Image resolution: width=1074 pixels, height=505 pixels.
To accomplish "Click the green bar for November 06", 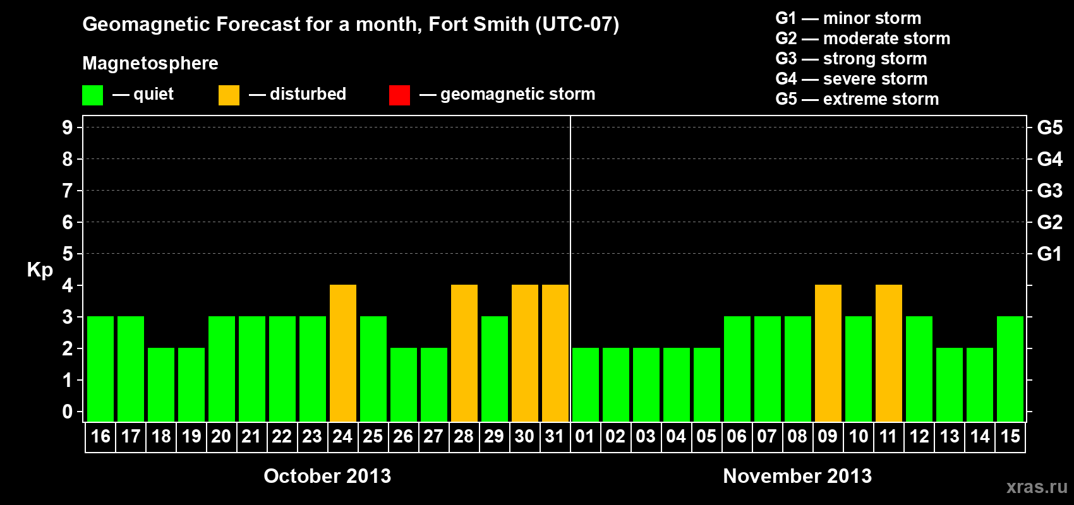I will click(x=737, y=369).
